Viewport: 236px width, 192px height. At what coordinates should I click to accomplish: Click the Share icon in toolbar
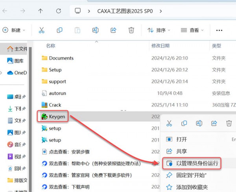pyautogui.click(x=113, y=30)
